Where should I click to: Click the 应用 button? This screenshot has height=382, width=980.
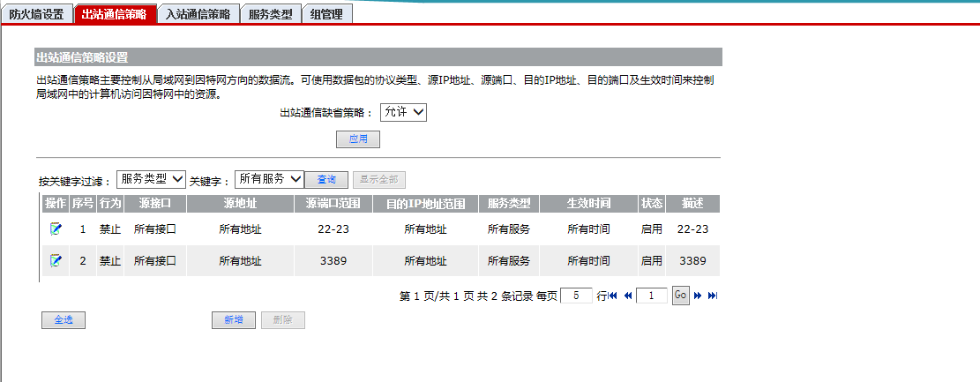pos(358,139)
